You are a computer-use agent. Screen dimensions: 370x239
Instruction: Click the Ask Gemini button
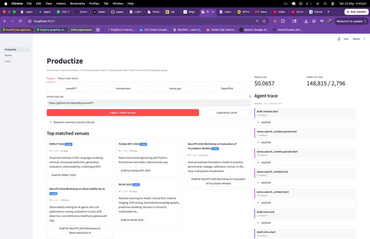point(356,12)
